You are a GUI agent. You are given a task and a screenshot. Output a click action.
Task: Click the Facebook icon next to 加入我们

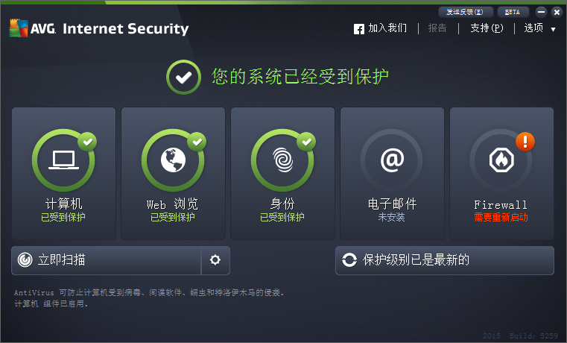[358, 29]
